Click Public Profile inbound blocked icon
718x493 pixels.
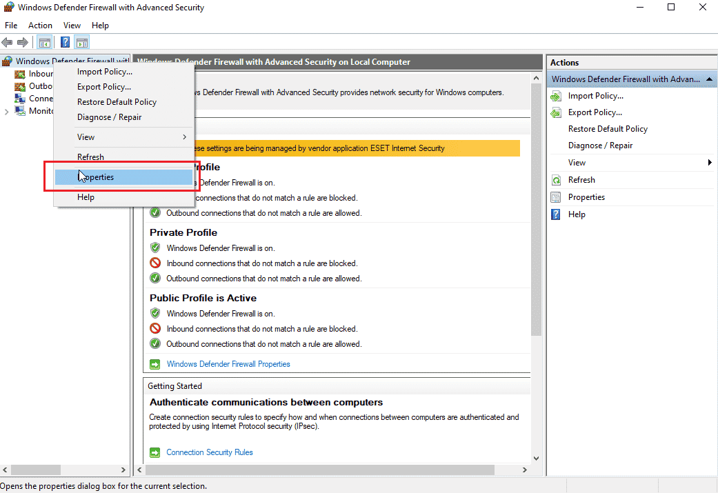click(x=155, y=328)
